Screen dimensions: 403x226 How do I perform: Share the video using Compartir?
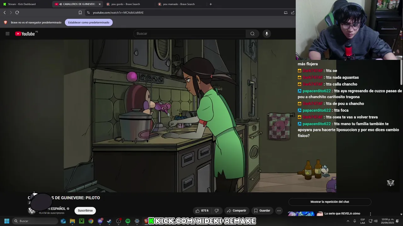pos(236,211)
